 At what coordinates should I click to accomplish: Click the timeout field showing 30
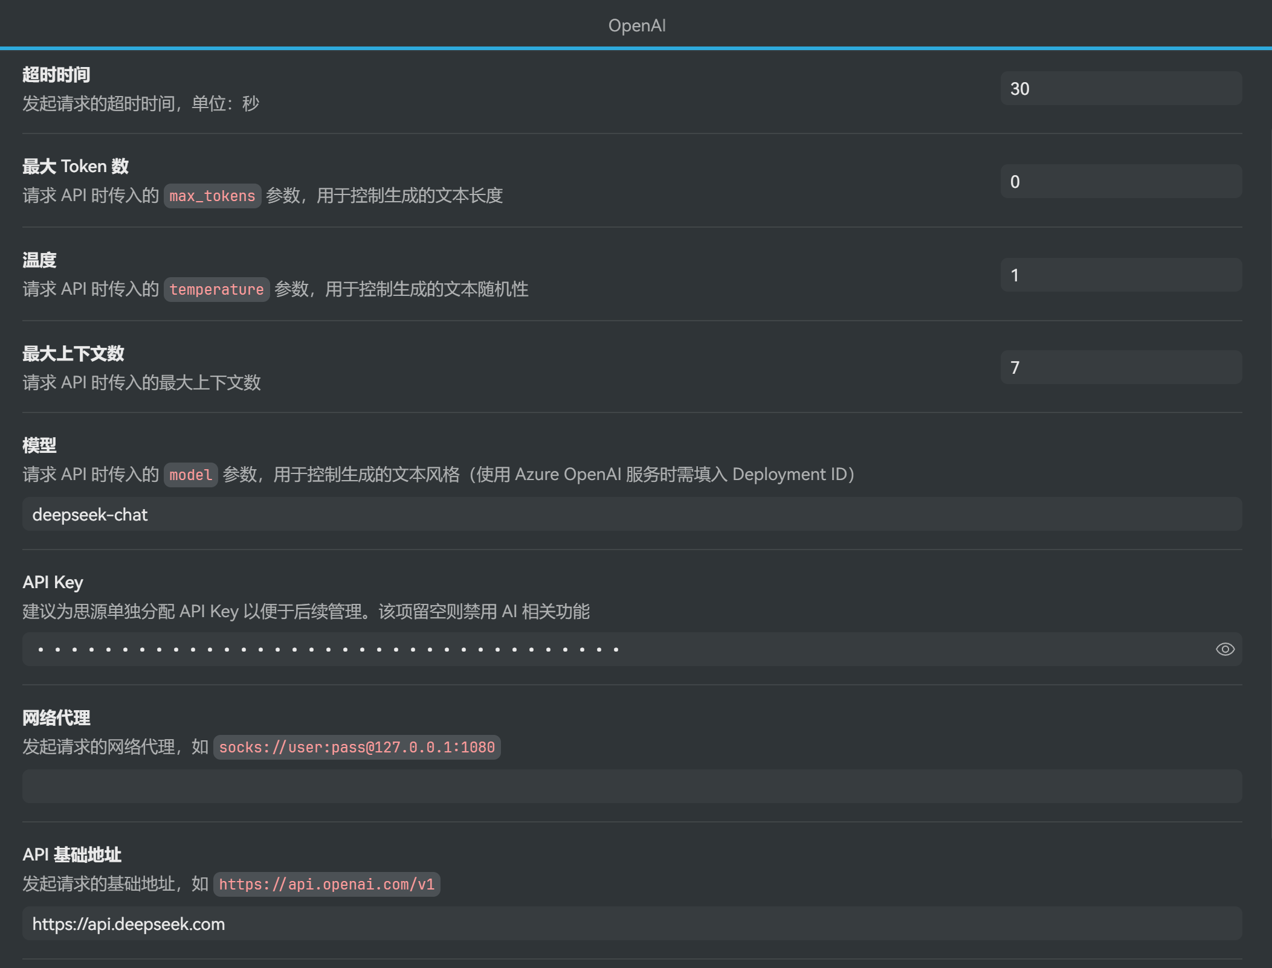tap(1121, 89)
